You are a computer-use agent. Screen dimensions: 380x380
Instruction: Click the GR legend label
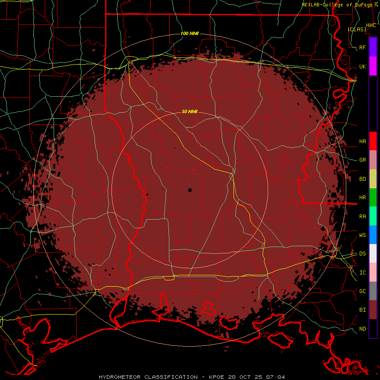point(363,160)
